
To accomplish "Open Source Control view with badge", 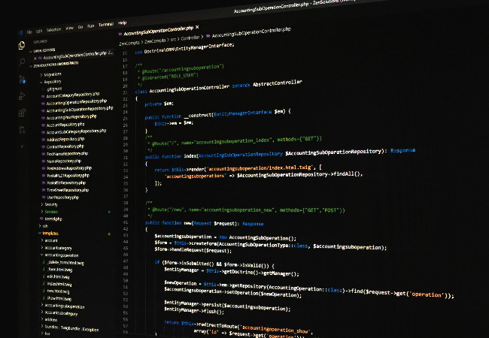I will pyautogui.click(x=22, y=79).
